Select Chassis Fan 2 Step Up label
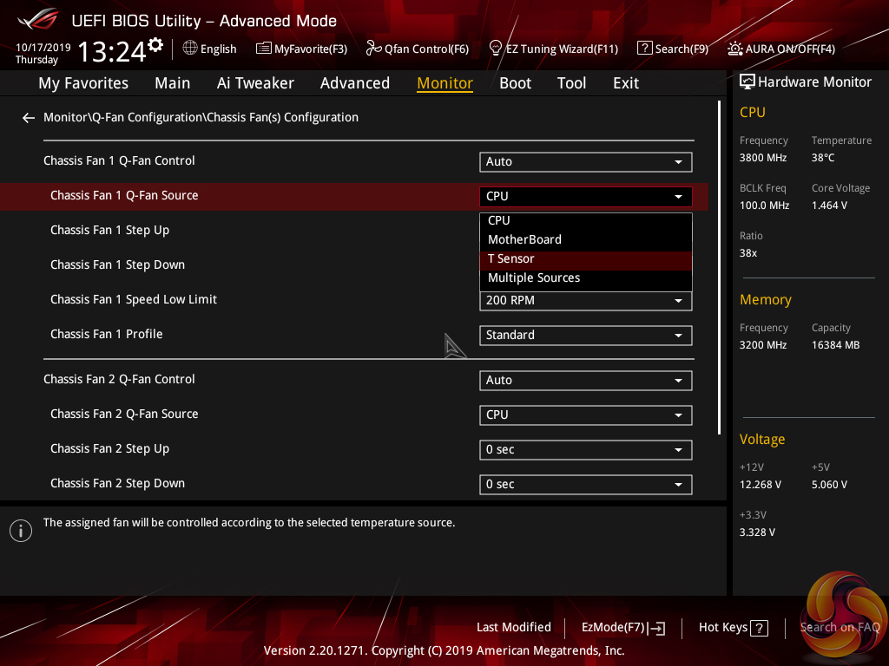The height and width of the screenshot is (666, 889). pyautogui.click(x=110, y=449)
